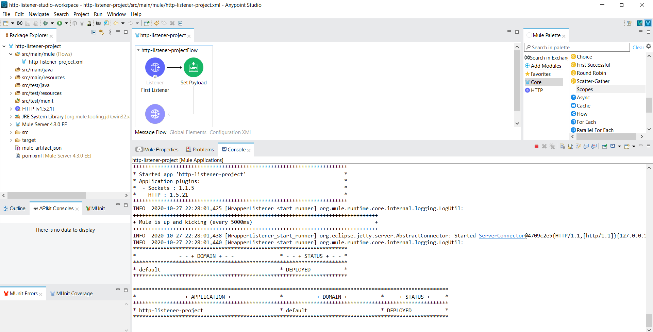This screenshot has width=653, height=332.
Task: Click the Clear link above the palette
Action: point(638,47)
